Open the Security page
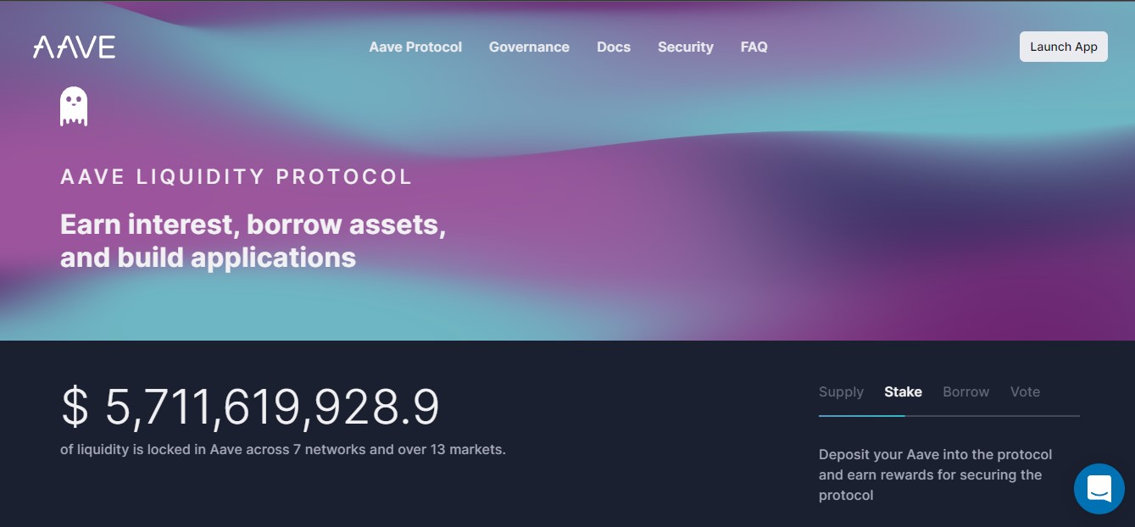The height and width of the screenshot is (527, 1135). coord(685,47)
